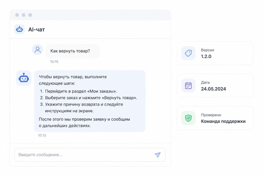264x176 pixels.
Task: Click the 'AI-чат' header title
Action: 37,30
